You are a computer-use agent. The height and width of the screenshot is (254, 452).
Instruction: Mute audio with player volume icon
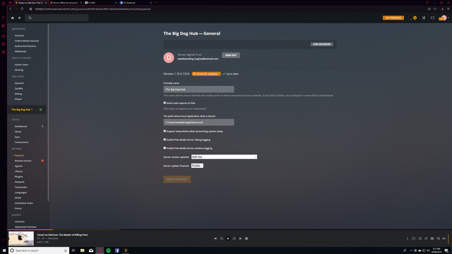coord(444,239)
